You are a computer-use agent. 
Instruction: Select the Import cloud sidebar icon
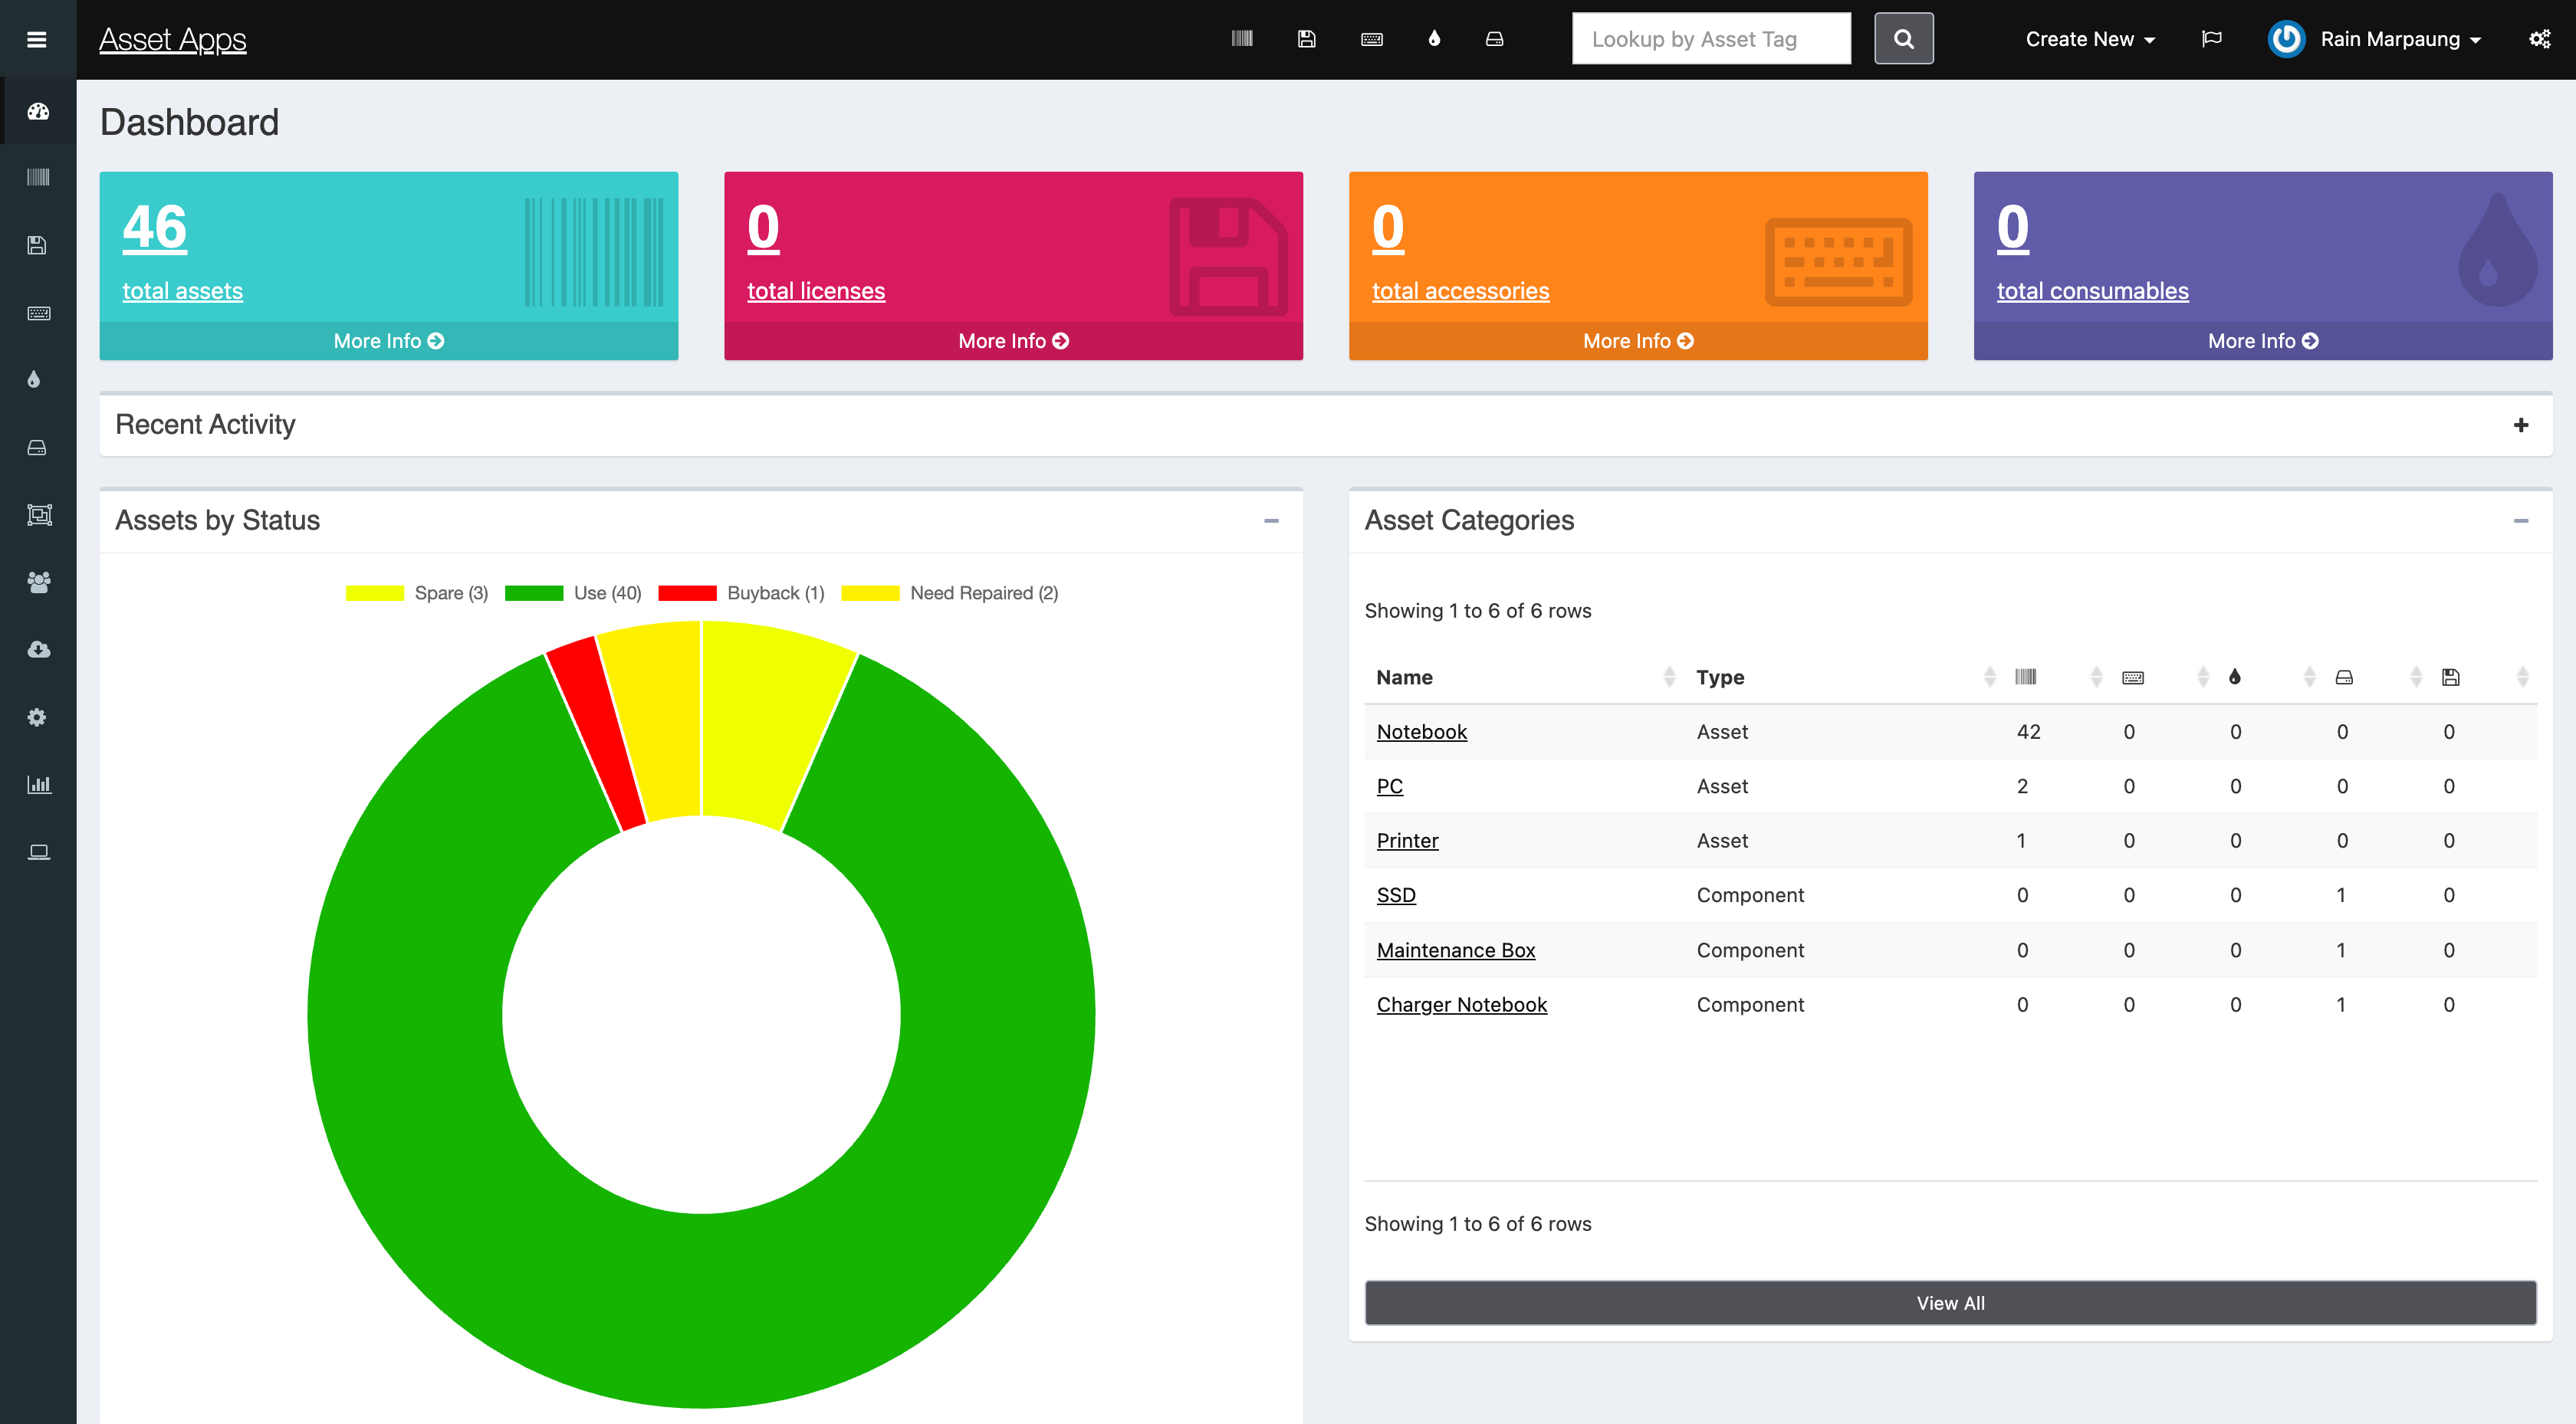click(38, 649)
